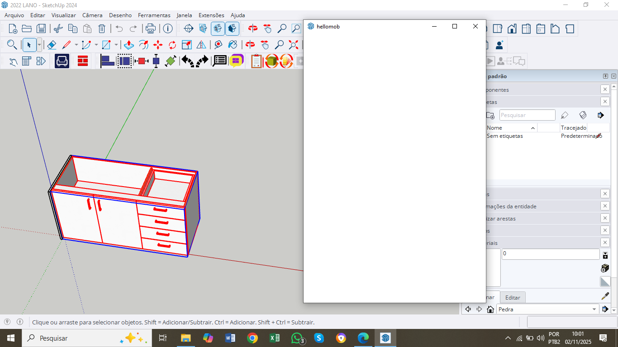The width and height of the screenshot is (618, 347).
Task: Toggle the default material swatch button
Action: pyautogui.click(x=605, y=281)
